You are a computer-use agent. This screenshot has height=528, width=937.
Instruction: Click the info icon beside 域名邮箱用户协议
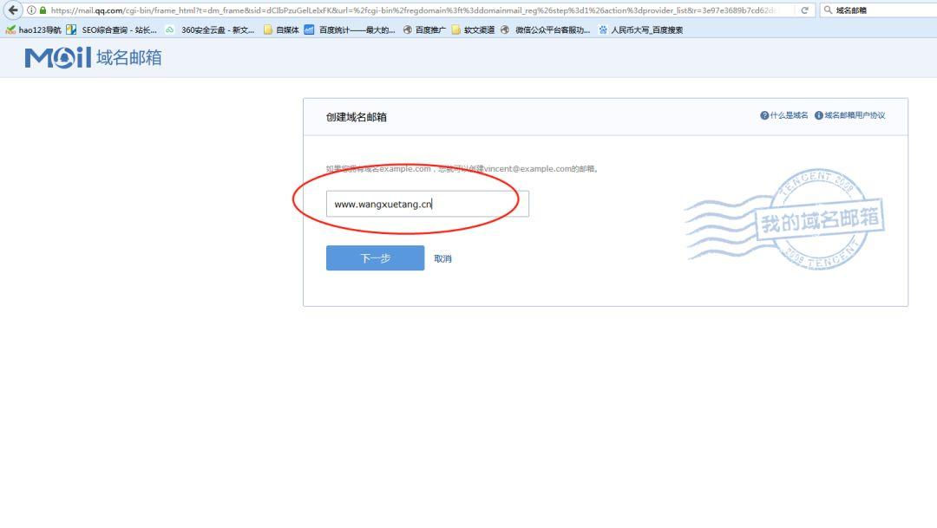tap(819, 115)
